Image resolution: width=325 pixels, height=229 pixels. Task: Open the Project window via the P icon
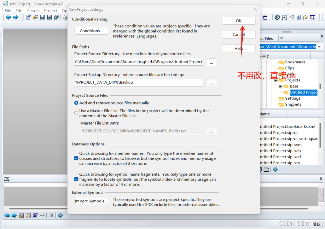[277, 17]
